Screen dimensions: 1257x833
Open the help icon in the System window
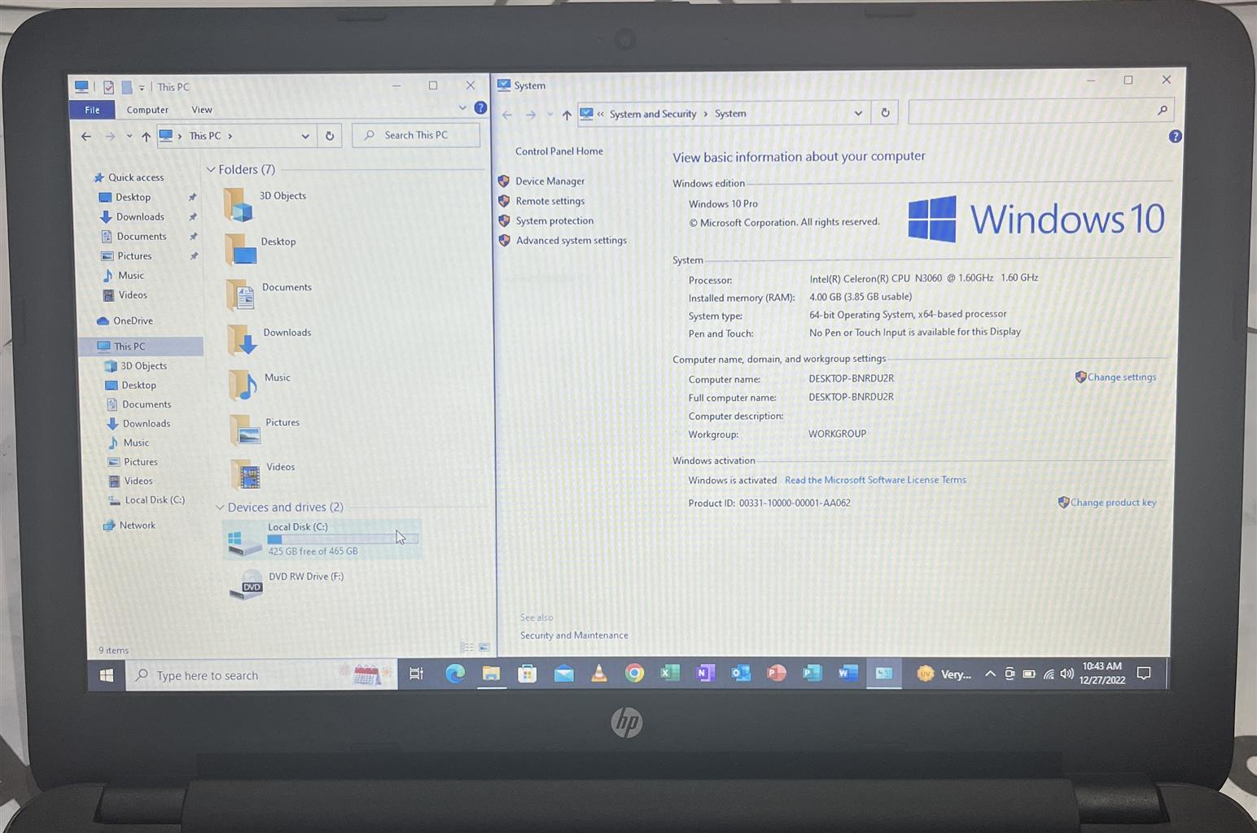point(1175,137)
